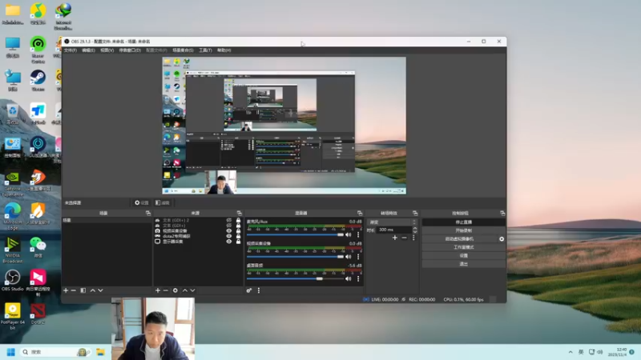Remove transition with minus icon
The width and height of the screenshot is (641, 360).
tap(405, 238)
